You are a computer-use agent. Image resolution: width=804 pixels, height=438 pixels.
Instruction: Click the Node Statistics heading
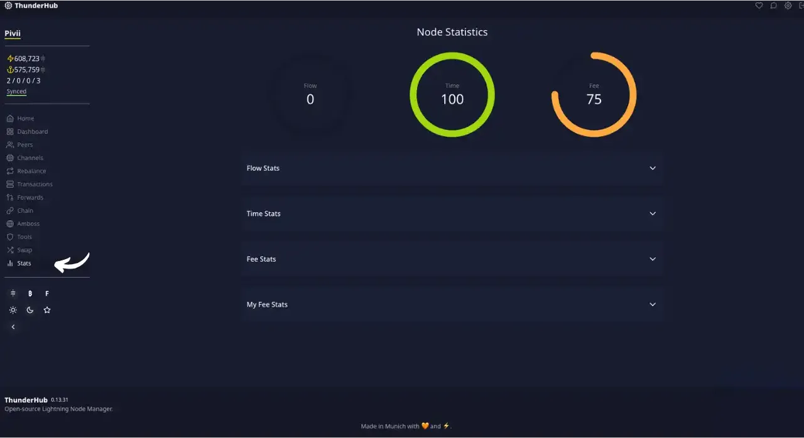452,32
